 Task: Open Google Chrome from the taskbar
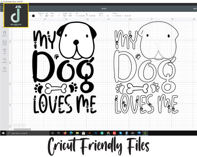(108, 133)
